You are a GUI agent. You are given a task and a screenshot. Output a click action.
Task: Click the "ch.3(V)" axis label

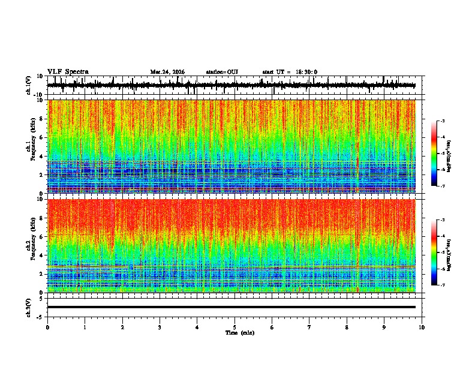pos(29,308)
